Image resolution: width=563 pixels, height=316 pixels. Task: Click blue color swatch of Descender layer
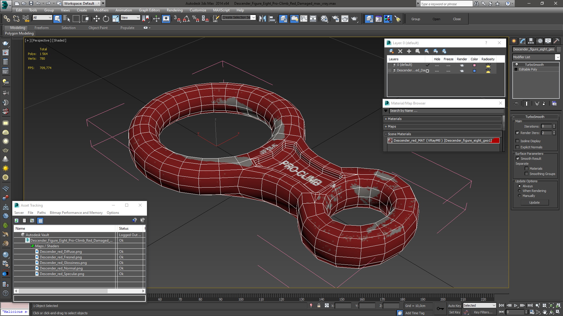474,71
